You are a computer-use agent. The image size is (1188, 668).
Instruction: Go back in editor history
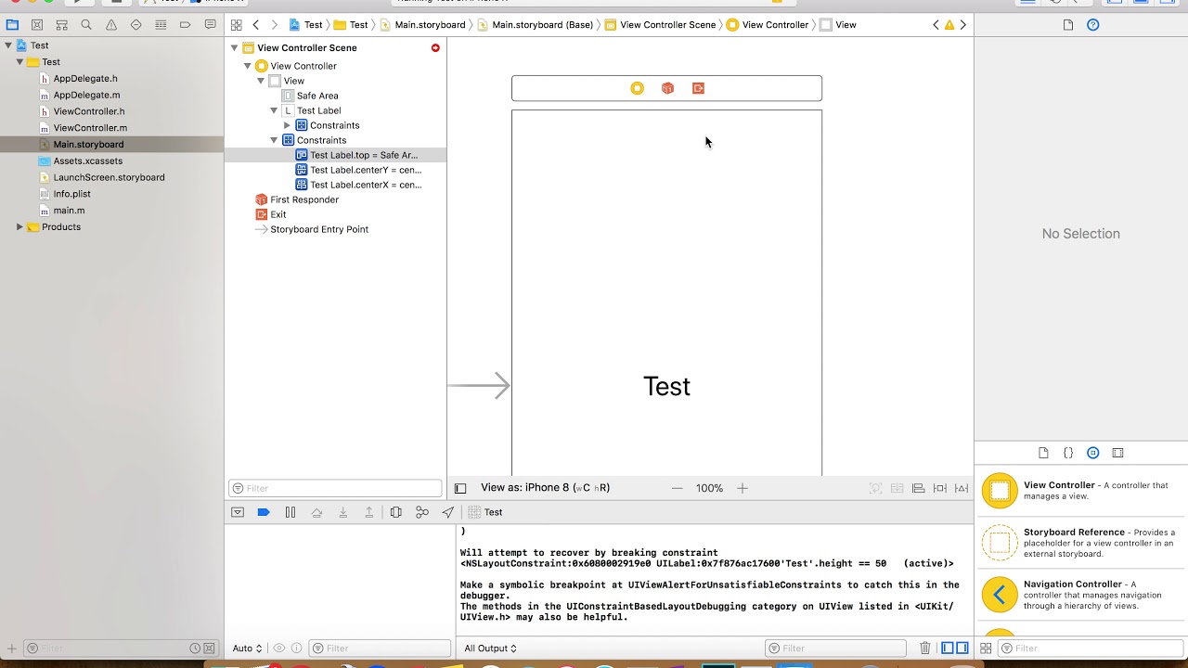pos(256,25)
